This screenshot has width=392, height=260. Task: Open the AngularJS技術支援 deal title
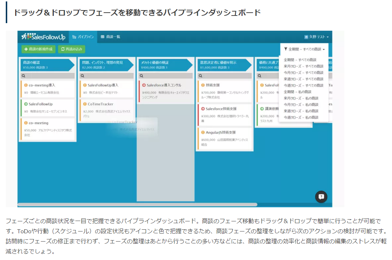(x=221, y=133)
